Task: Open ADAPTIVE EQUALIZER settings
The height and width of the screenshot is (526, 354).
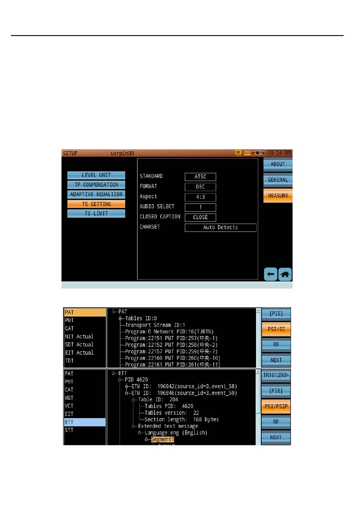Action: click(x=96, y=194)
